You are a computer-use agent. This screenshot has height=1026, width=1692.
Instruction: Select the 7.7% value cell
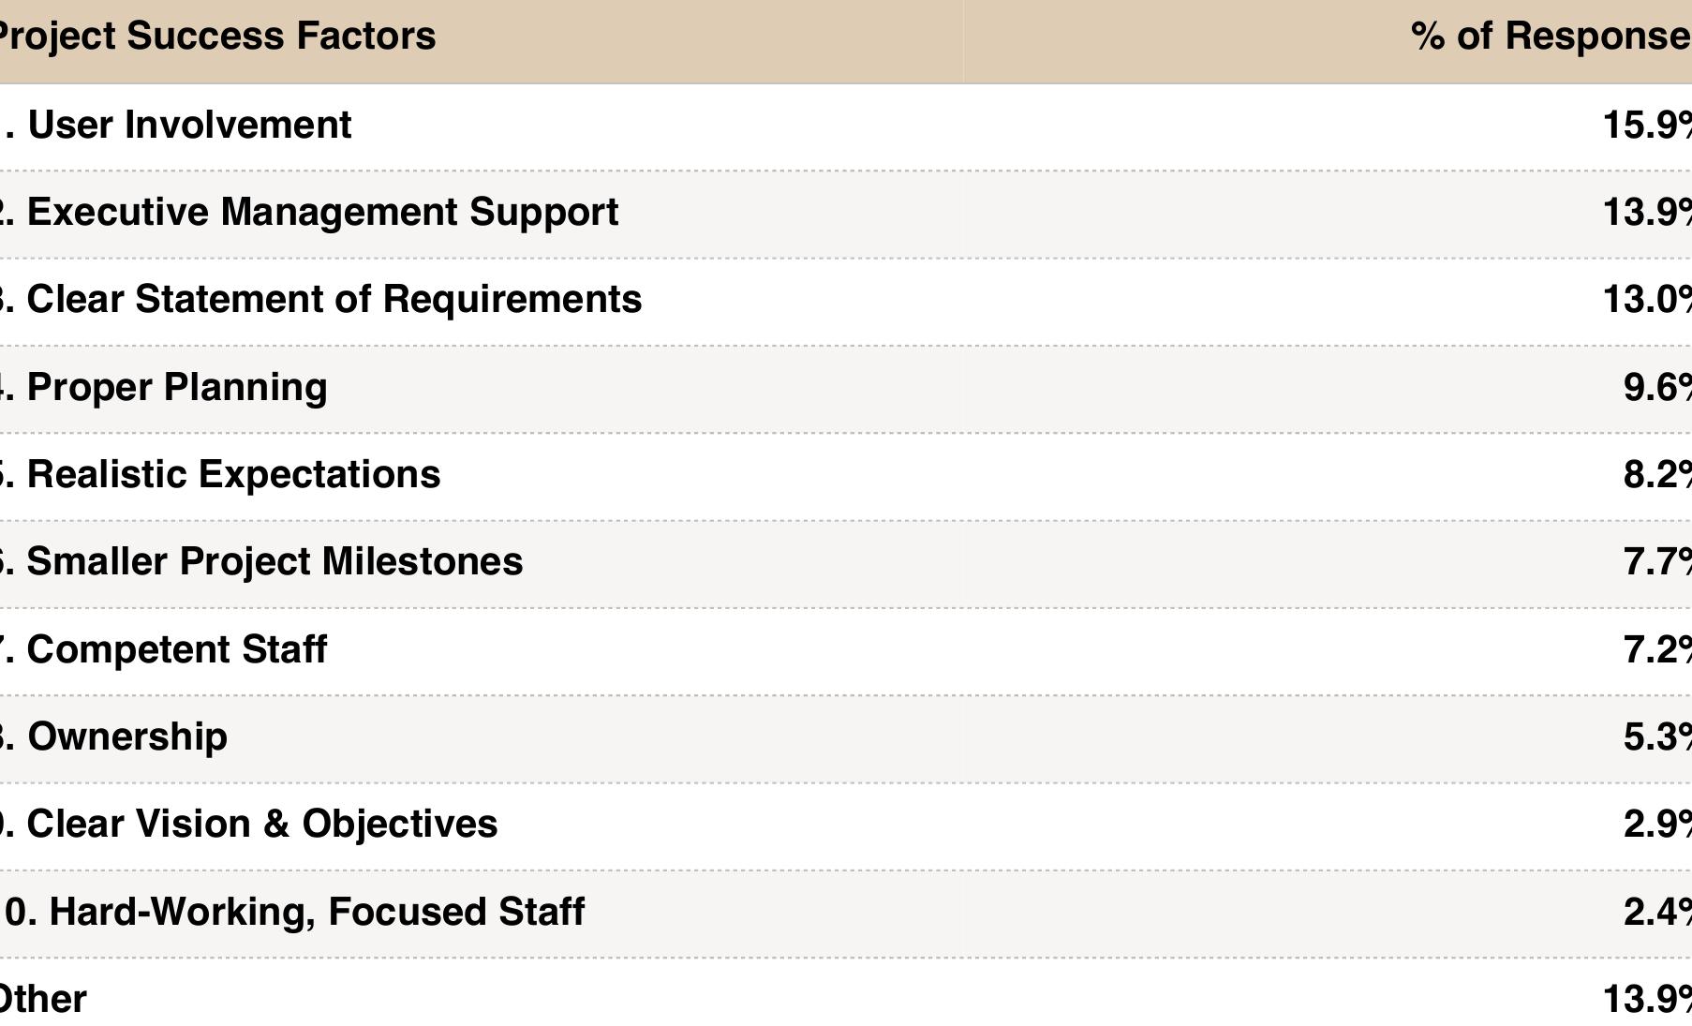point(1656,561)
